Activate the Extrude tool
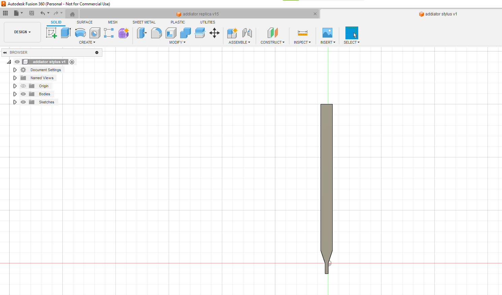Viewport: 502px width, 295px height. click(65, 33)
